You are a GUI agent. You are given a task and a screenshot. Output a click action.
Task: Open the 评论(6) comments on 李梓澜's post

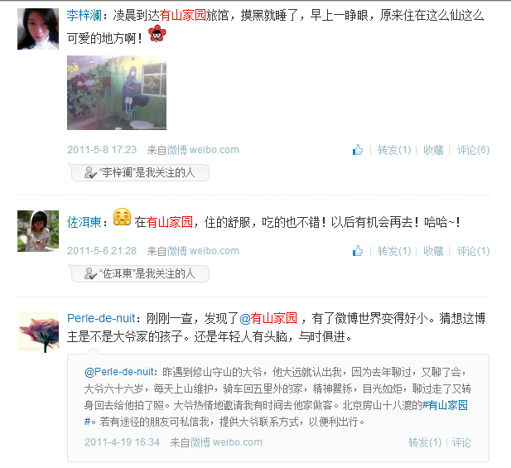pyautogui.click(x=473, y=150)
